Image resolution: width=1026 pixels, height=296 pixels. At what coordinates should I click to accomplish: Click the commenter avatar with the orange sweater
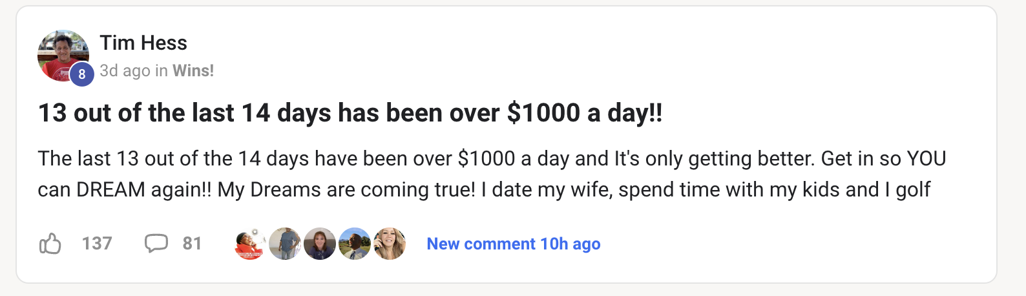pos(249,244)
